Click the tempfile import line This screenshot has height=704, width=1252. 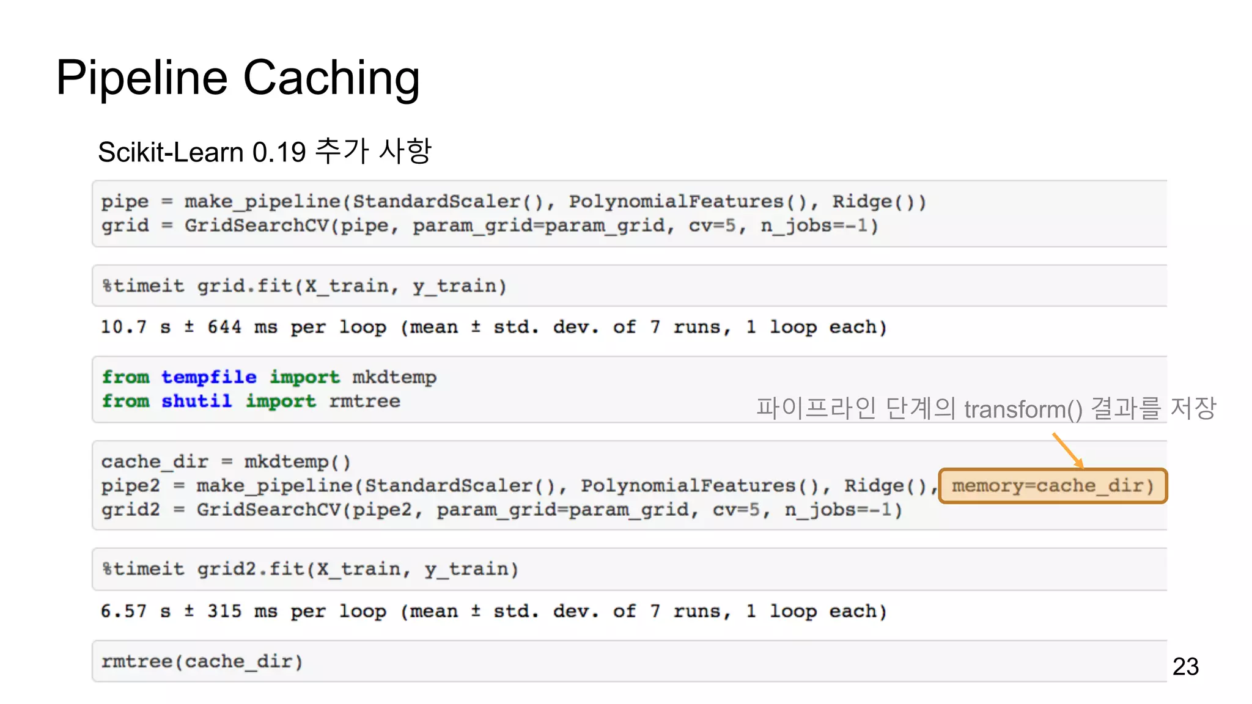click(269, 377)
